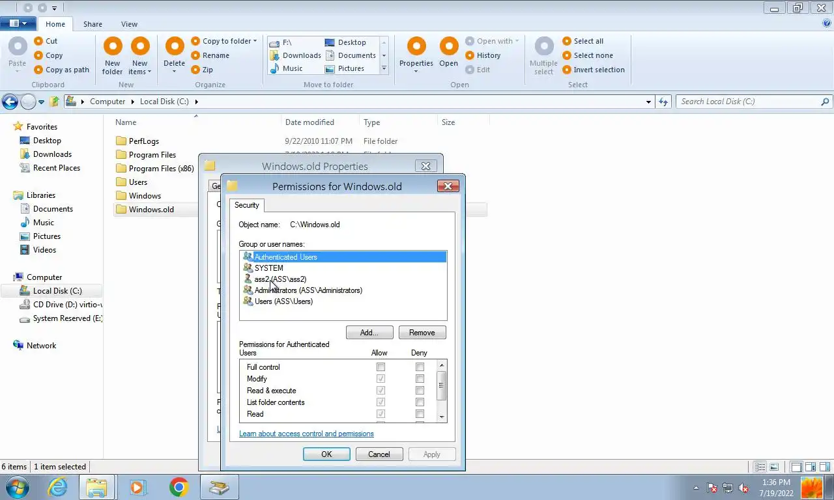Open the New items menu
This screenshot has height=500, width=834.
(140, 56)
